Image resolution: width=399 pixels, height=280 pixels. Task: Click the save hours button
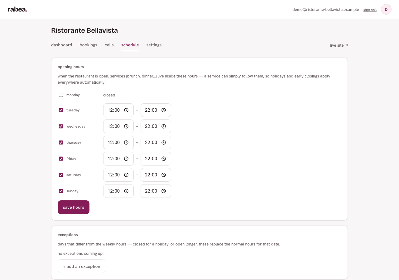tap(74, 207)
